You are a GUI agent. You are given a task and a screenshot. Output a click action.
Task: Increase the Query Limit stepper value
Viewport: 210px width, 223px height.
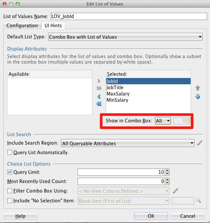point(167,171)
